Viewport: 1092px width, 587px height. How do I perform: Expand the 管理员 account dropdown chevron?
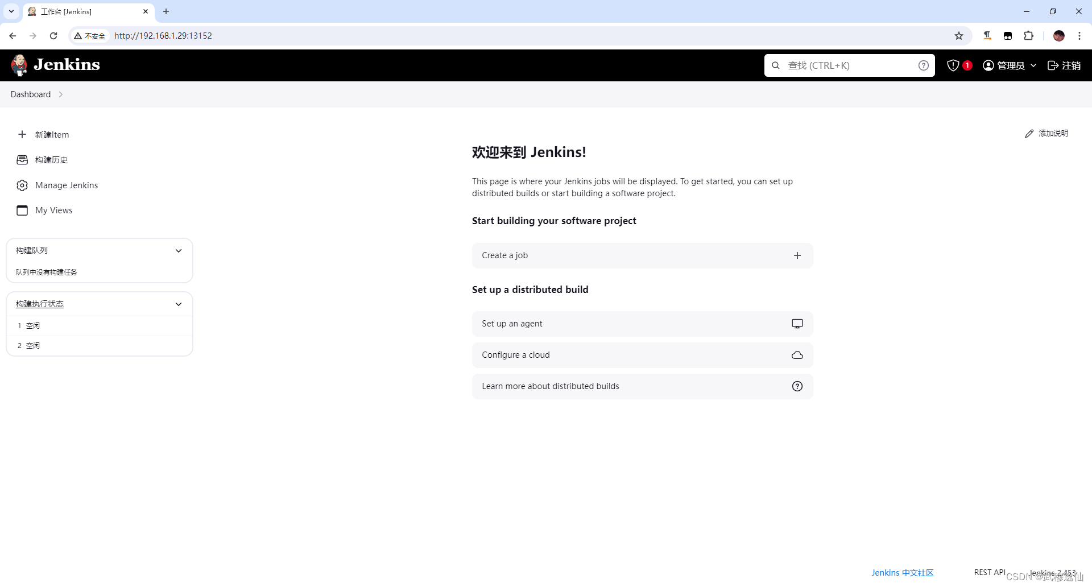pos(1033,65)
